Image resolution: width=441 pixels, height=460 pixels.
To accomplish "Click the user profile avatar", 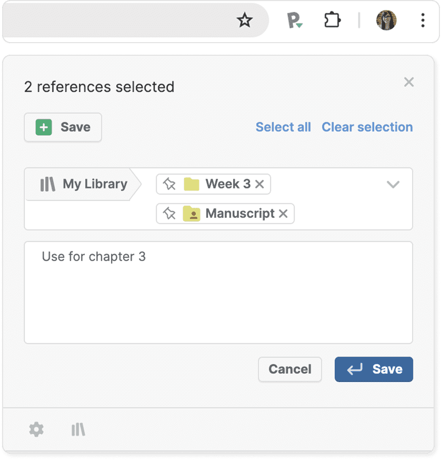I will tap(386, 21).
